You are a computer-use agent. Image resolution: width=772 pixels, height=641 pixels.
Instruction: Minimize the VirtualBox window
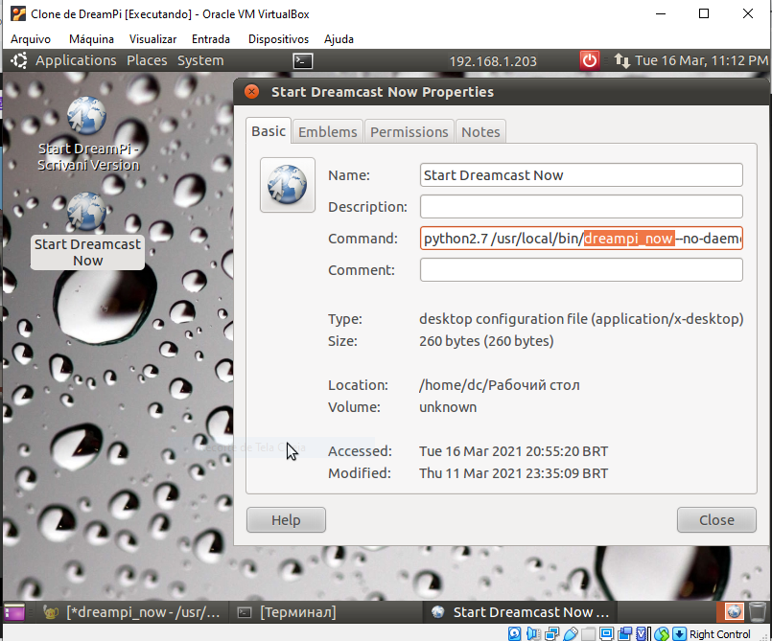click(661, 13)
